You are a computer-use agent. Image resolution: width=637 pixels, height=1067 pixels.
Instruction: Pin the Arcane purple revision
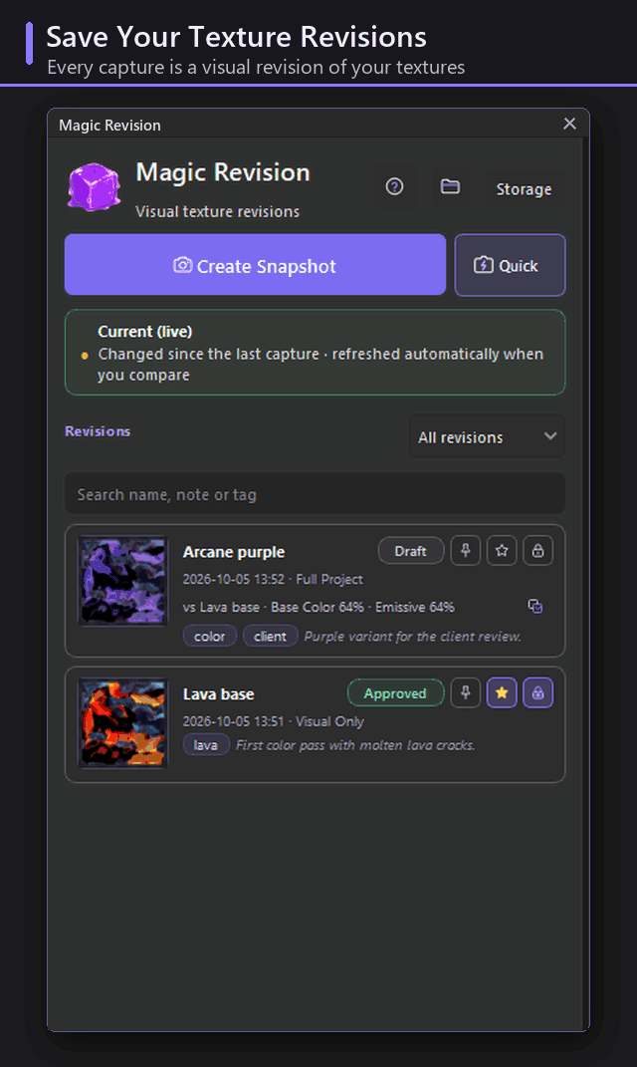pyautogui.click(x=466, y=551)
